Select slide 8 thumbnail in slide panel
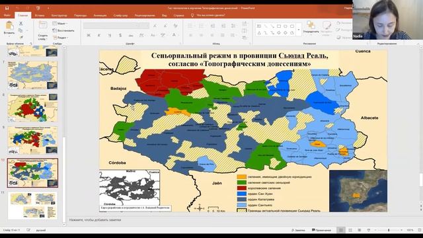This screenshot has width=423, height=238. tap(32, 108)
